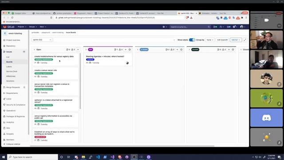Open the Groups menu in GitLab navbar
Viewport: 284px width, 160px height.
tap(33, 27)
